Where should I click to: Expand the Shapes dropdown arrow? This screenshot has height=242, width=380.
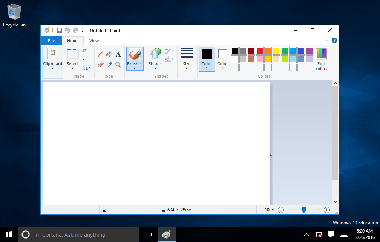click(x=155, y=69)
